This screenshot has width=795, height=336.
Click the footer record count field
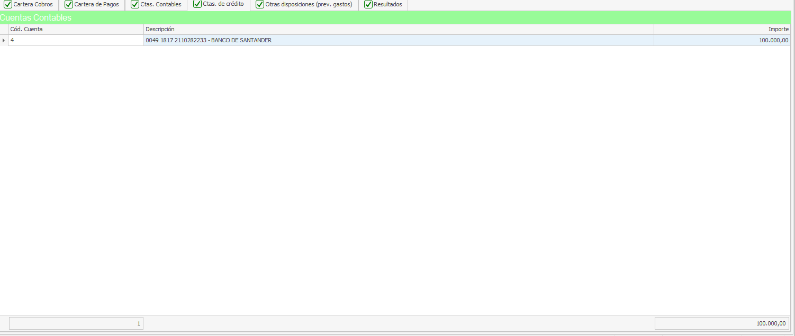76,323
